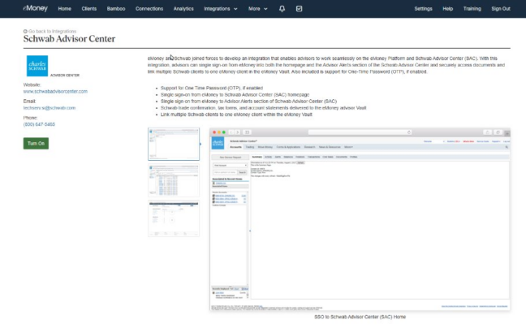Image resolution: width=526 pixels, height=333 pixels.
Task: Click the eMoney logo
Action: (x=35, y=8)
